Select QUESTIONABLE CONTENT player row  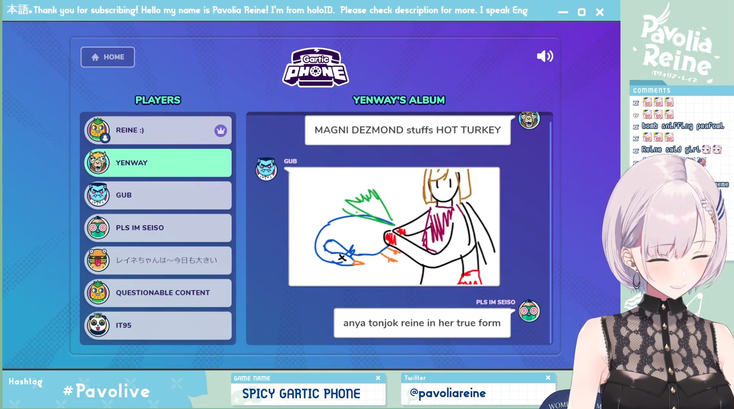click(158, 293)
